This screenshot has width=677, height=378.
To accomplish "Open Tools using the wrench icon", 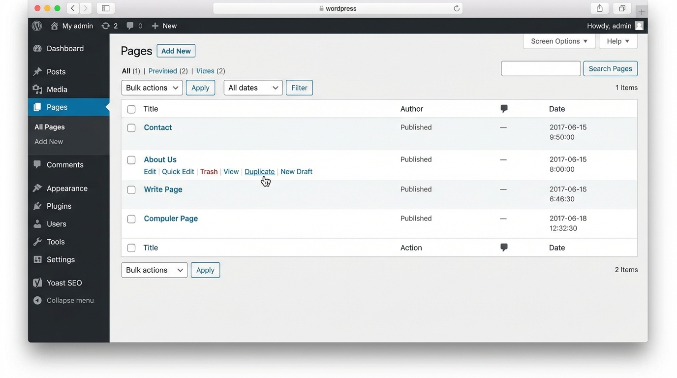I will pos(38,242).
